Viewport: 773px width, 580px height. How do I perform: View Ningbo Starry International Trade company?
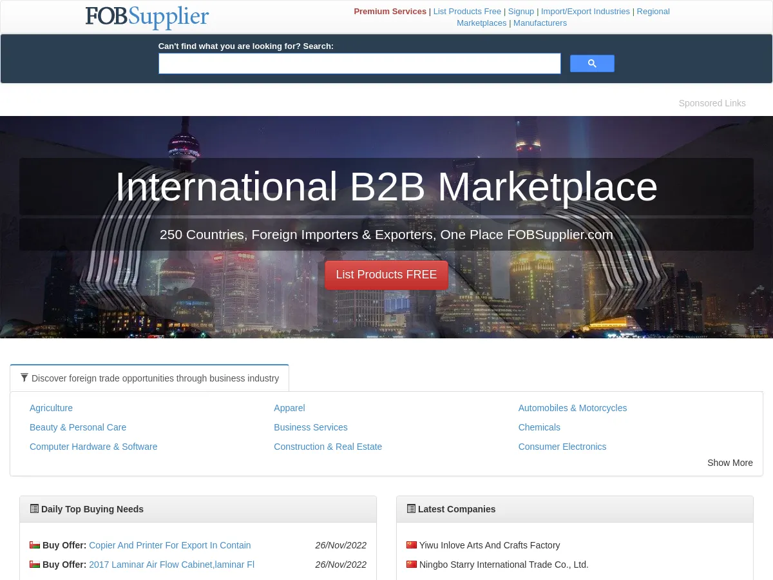point(504,565)
